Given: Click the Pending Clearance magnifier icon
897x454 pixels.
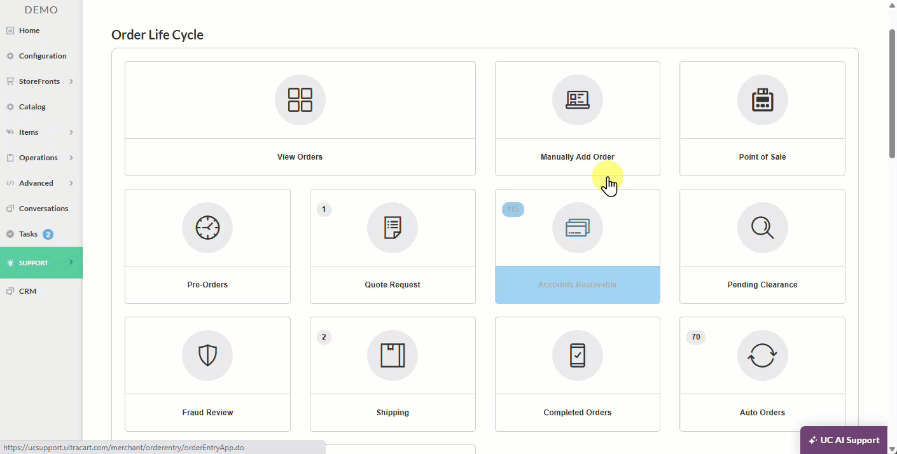Looking at the screenshot, I should click(x=762, y=228).
